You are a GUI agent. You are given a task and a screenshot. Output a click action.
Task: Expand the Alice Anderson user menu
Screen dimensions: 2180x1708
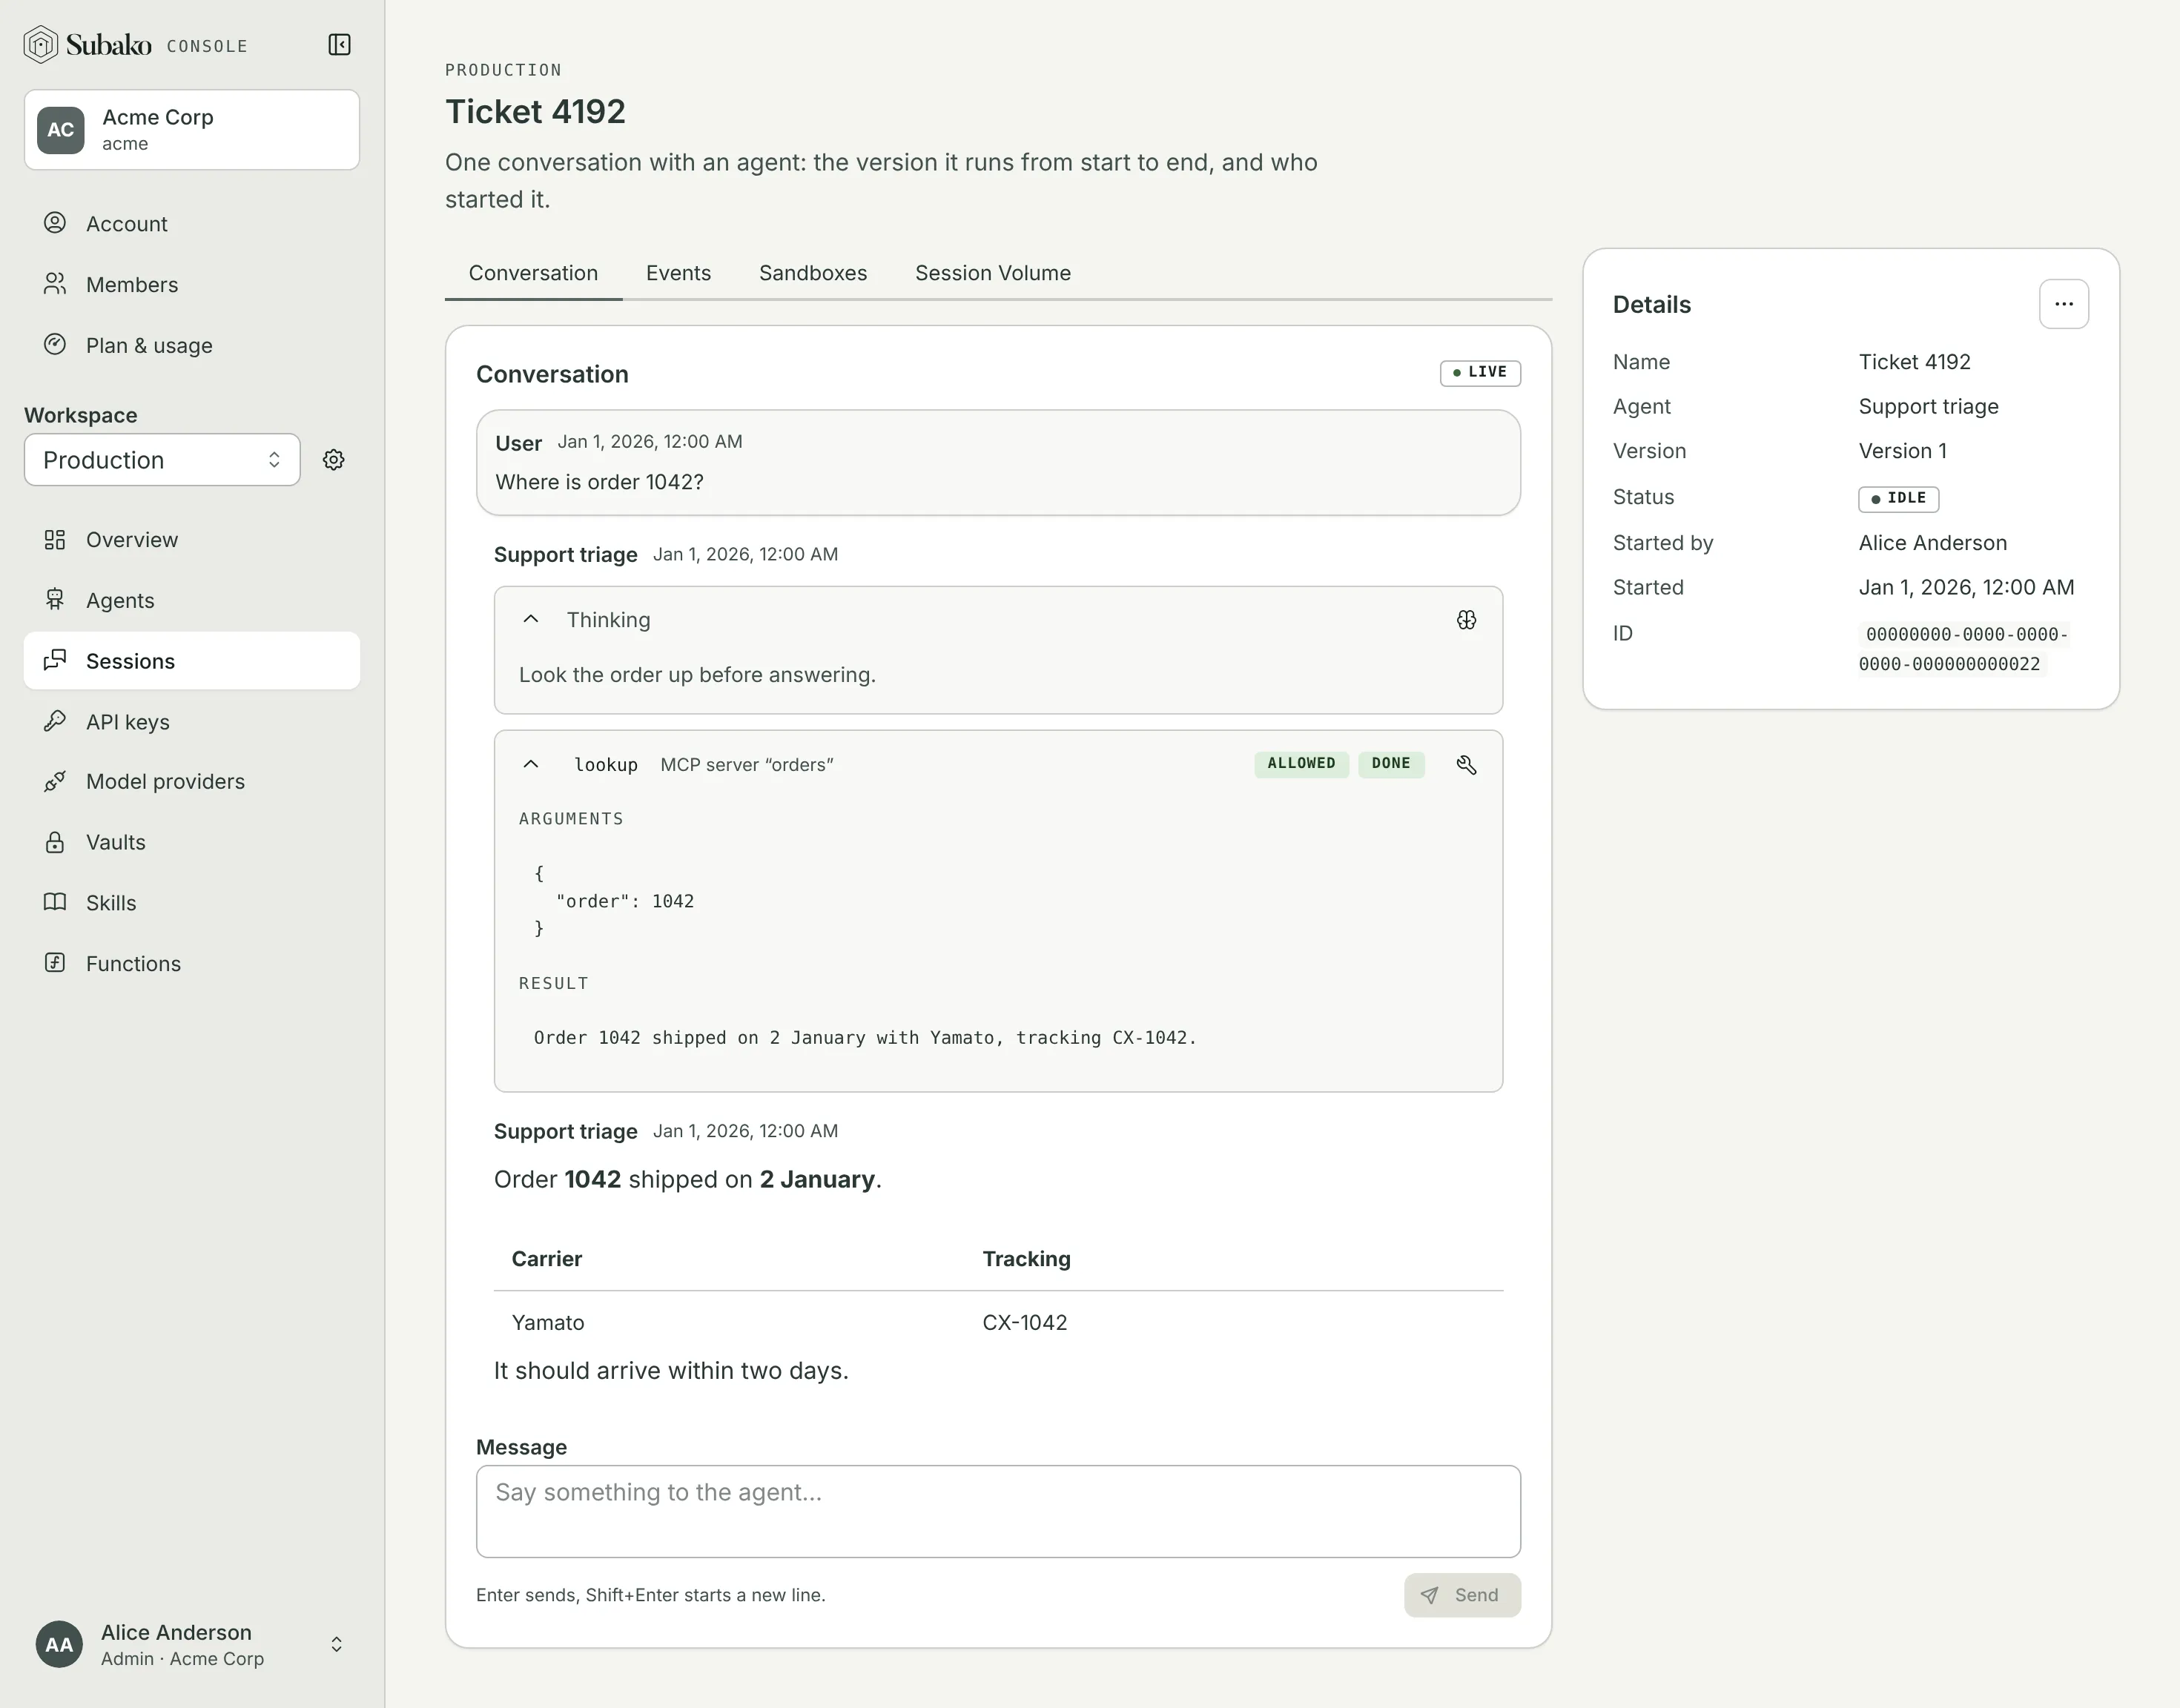192,1645
